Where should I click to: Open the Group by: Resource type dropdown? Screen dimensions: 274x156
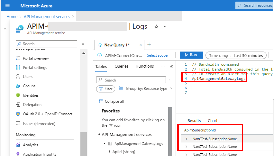click(146, 89)
